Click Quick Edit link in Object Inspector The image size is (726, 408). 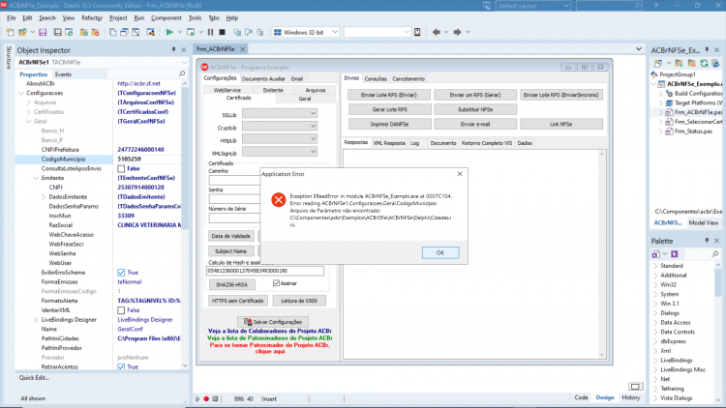point(34,377)
